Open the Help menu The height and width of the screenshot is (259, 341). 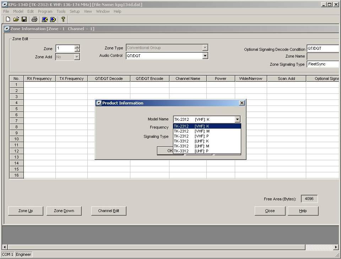coord(118,11)
